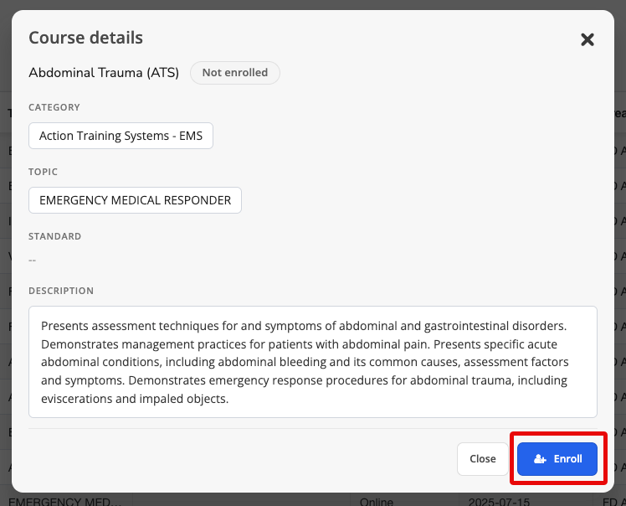Click the Abdominal Trauma (ATS) course title
The image size is (626, 506).
coord(104,73)
